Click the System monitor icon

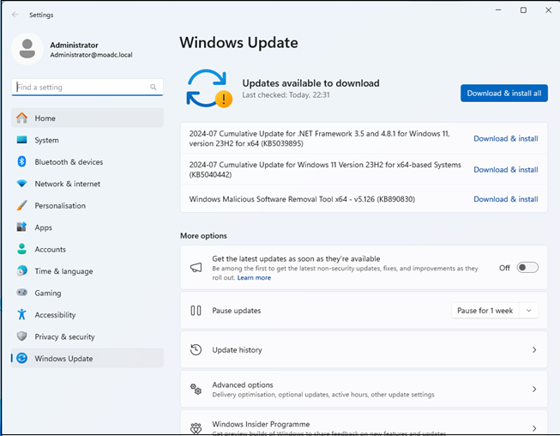coord(21,140)
